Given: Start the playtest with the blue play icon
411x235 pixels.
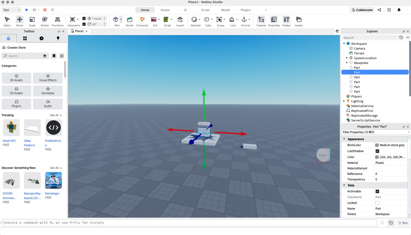Looking at the screenshot, I should [x=27, y=10].
